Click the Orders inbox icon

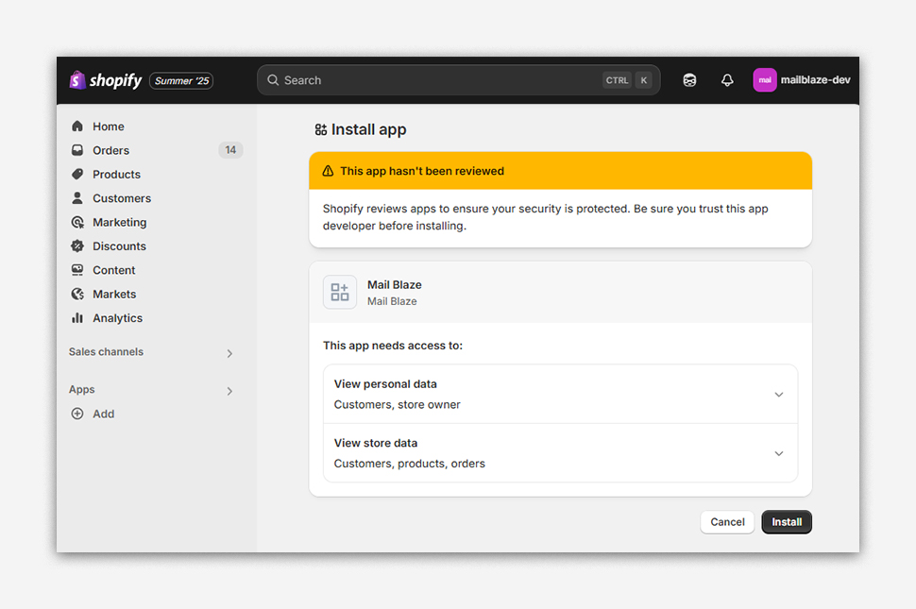(77, 150)
